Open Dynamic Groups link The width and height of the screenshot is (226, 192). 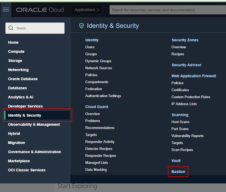pos(98,61)
